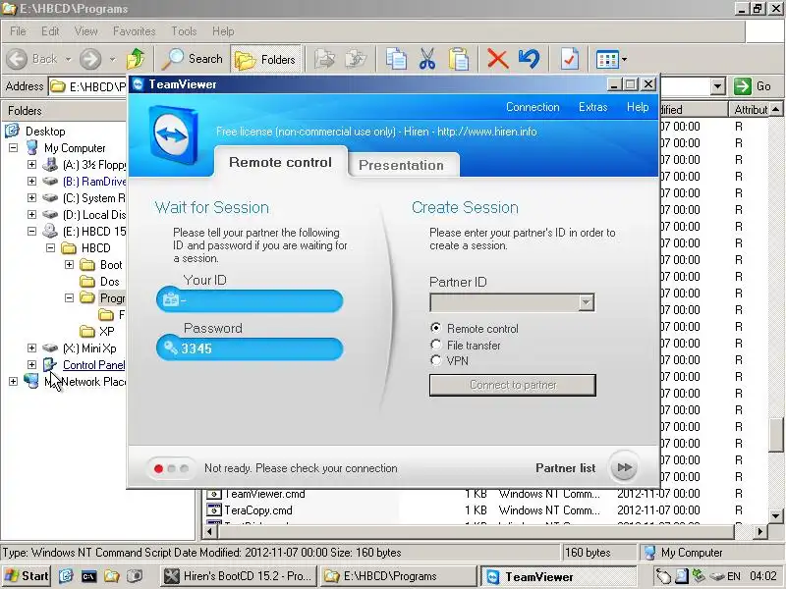
Task: Open the Favorites menu in Explorer
Action: 134,31
